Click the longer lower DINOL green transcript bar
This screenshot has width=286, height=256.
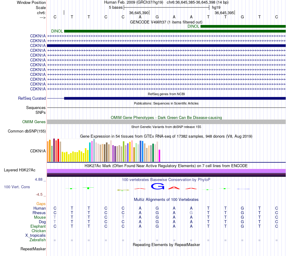175,31
